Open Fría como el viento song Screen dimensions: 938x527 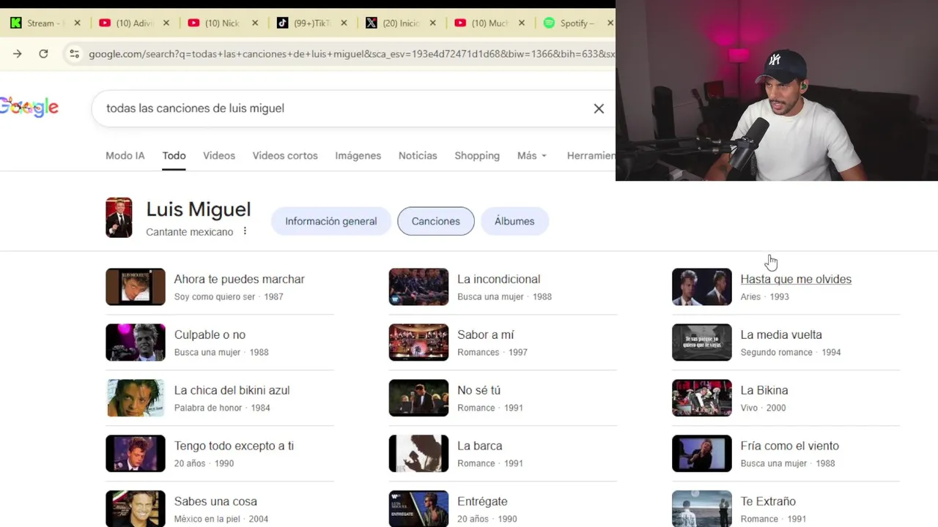tap(789, 446)
